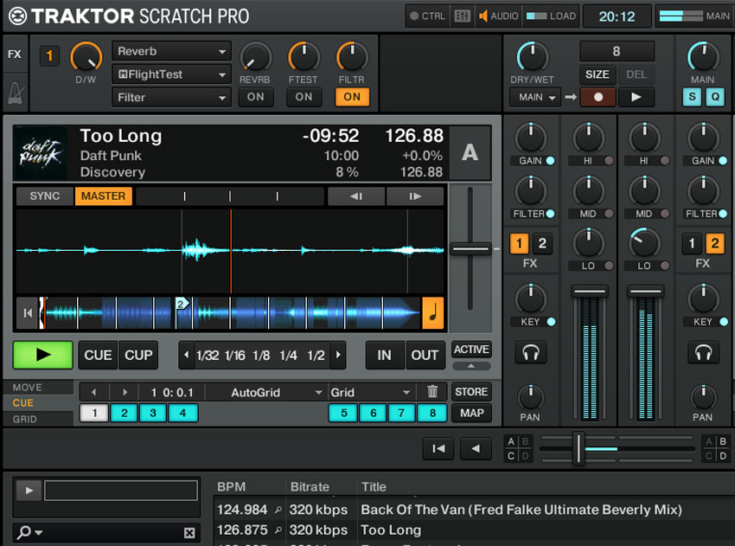The height and width of the screenshot is (546, 735).
Task: Go to next cue point arrow
Action: tap(125, 392)
